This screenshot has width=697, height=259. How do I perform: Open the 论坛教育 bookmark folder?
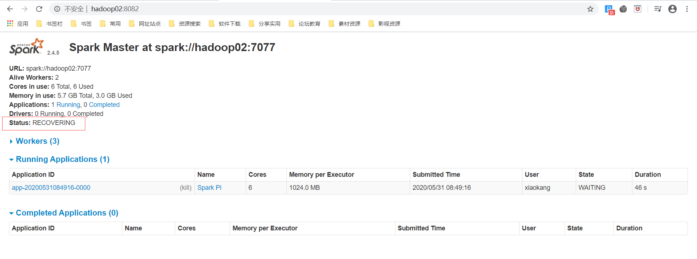[x=305, y=24]
